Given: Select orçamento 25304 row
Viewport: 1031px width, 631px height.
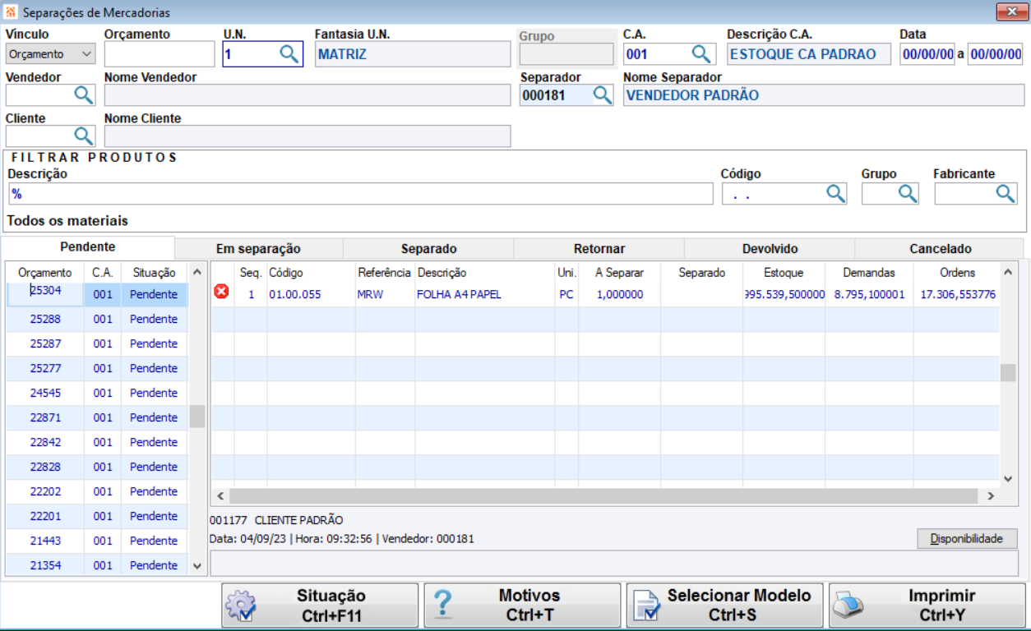Looking at the screenshot, I should pos(97,294).
